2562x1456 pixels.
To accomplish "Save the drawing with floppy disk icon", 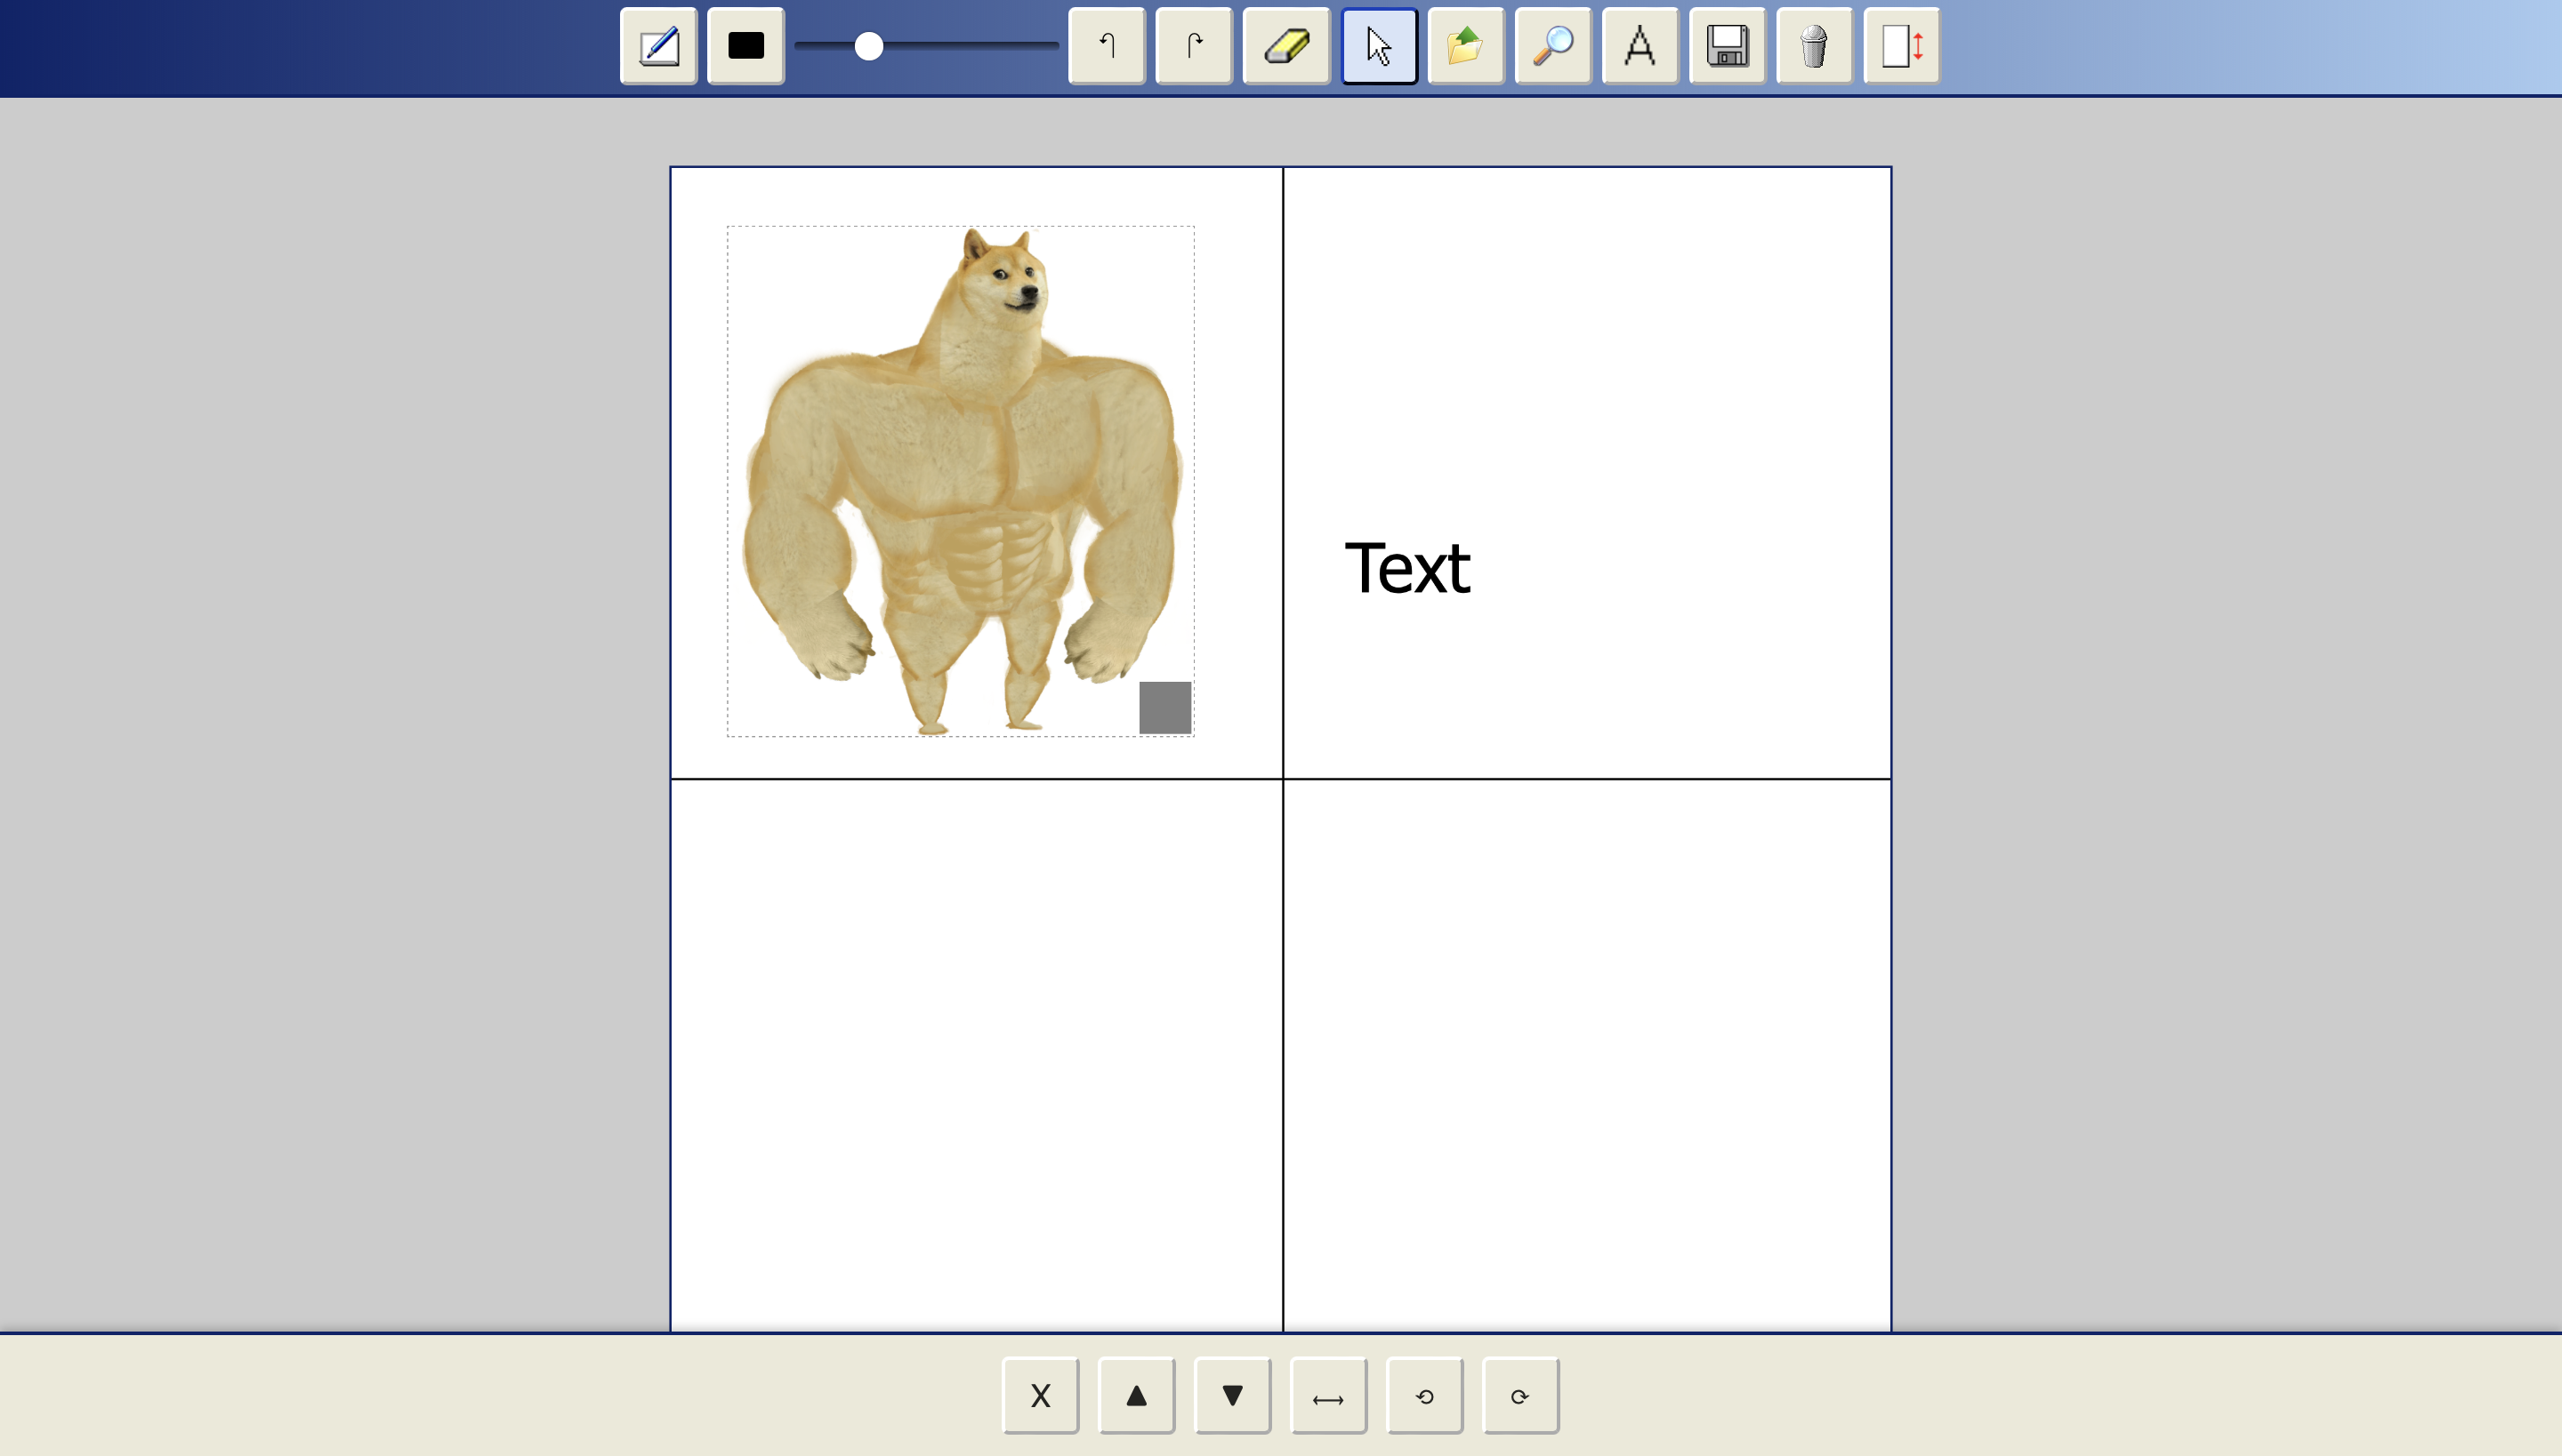I will 1728,46.
